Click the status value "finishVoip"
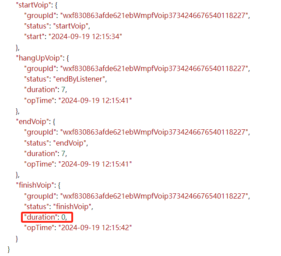This screenshot has width=281, height=256. 72,206
